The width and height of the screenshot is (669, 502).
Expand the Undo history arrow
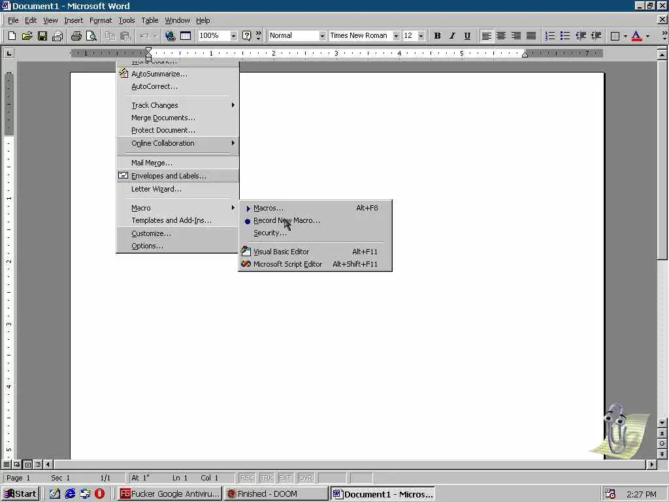pyautogui.click(x=155, y=36)
